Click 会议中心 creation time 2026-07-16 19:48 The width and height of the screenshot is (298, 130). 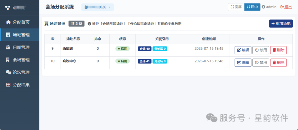tap(209, 61)
